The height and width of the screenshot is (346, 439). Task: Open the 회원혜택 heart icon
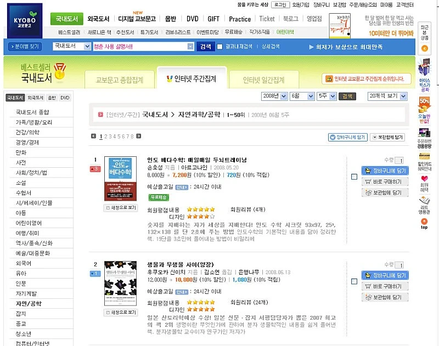[424, 178]
